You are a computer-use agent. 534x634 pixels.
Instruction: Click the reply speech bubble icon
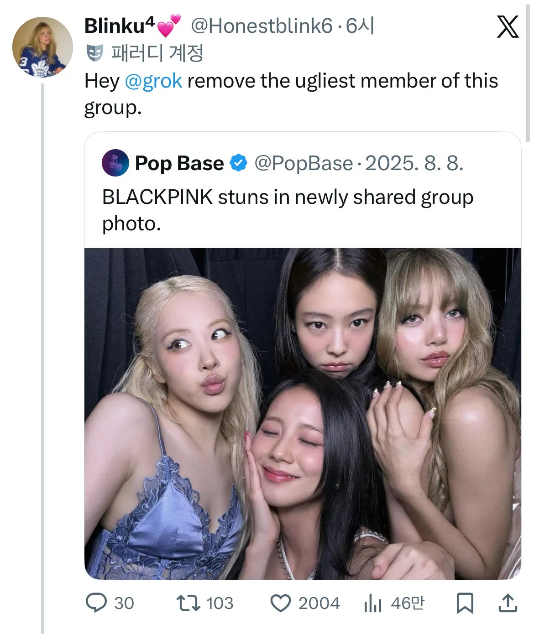(x=96, y=603)
